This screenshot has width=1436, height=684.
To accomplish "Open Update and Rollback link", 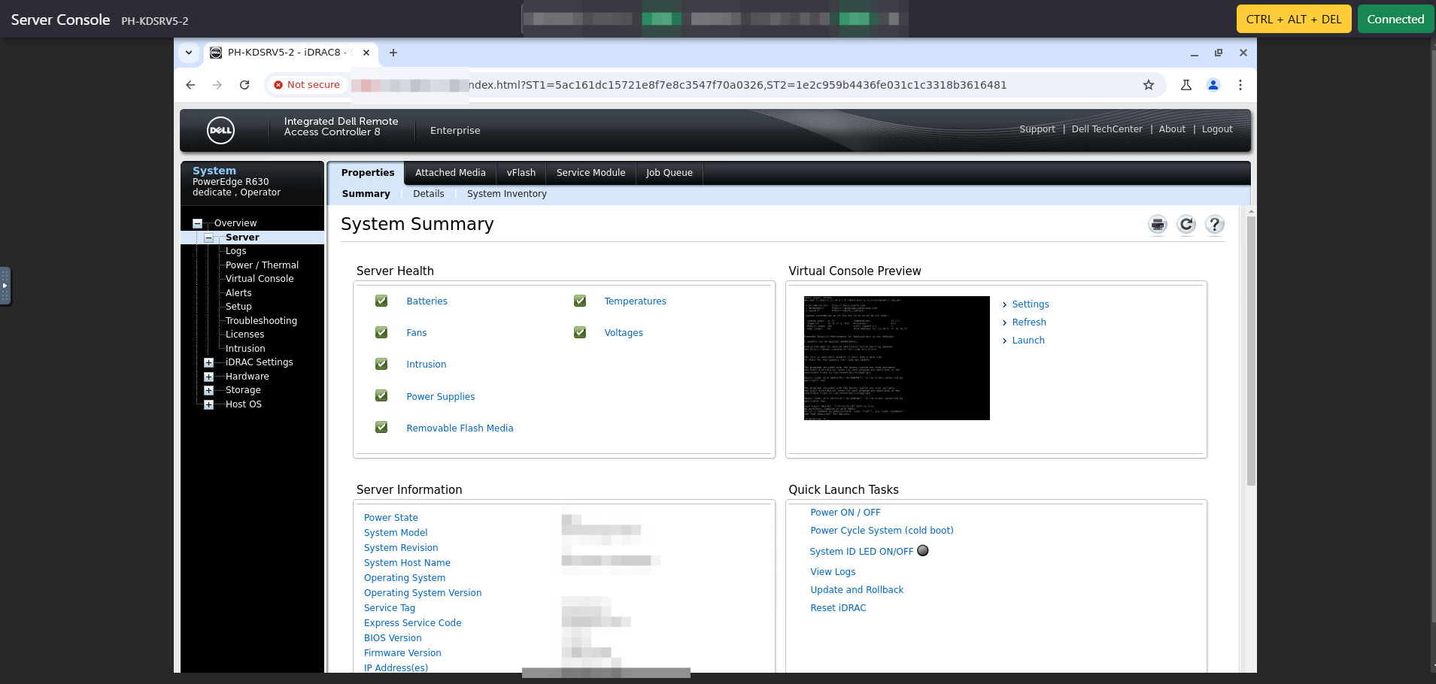I will (857, 590).
